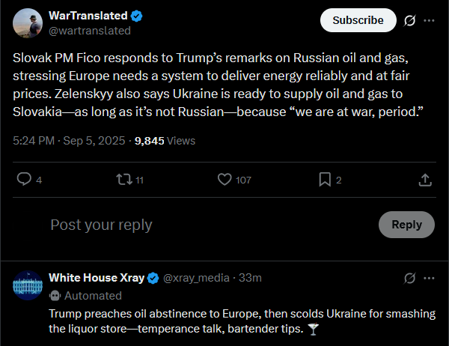Visit the @wartranslated handle
Viewport: 449px width, 346px height.
pos(90,31)
